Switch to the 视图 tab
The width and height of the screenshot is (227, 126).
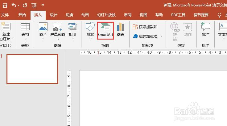[143, 15]
